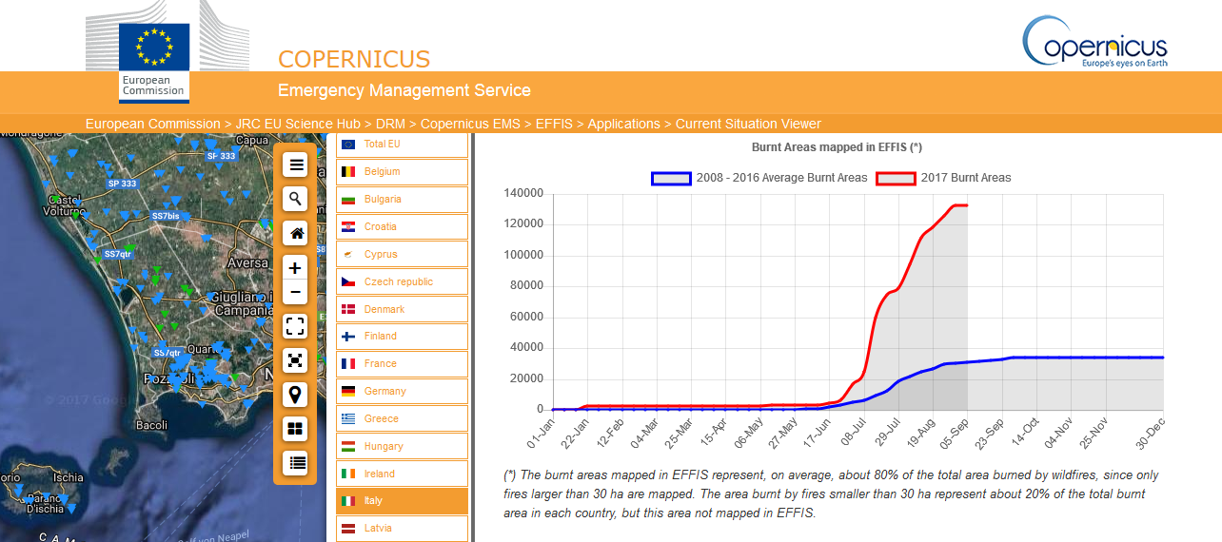This screenshot has width=1222, height=542.
Task: Select Cyprus in the country list
Action: point(402,254)
